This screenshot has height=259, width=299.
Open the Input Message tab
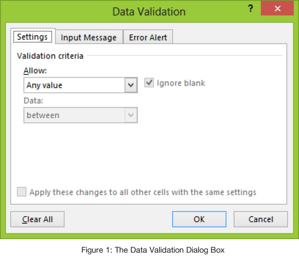point(89,37)
